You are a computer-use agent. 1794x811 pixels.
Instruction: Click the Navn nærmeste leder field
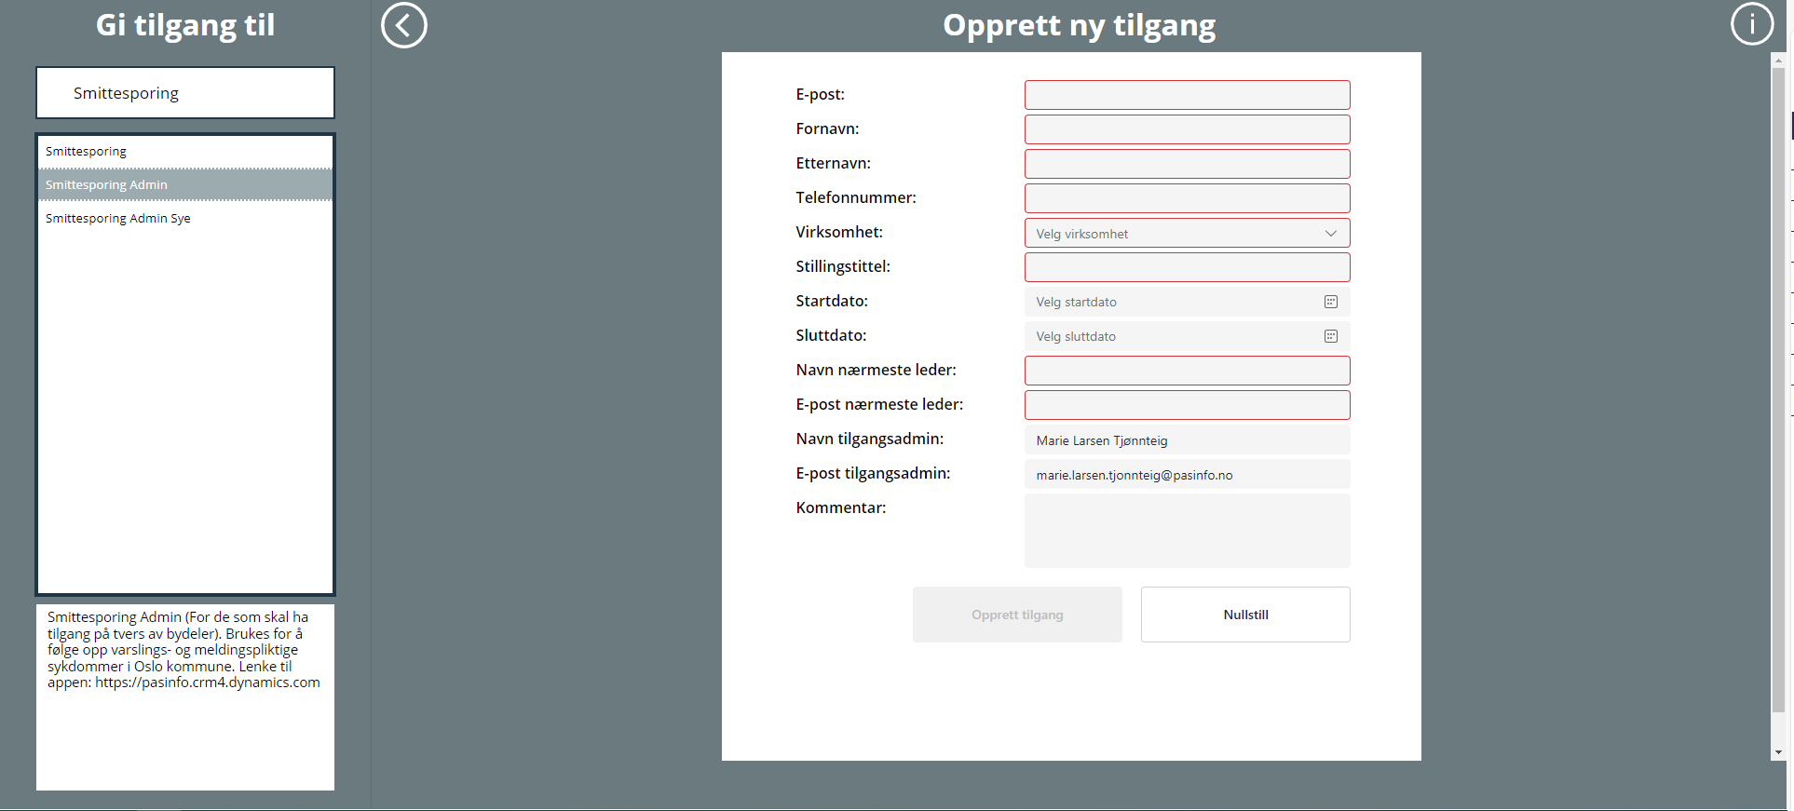tap(1188, 371)
